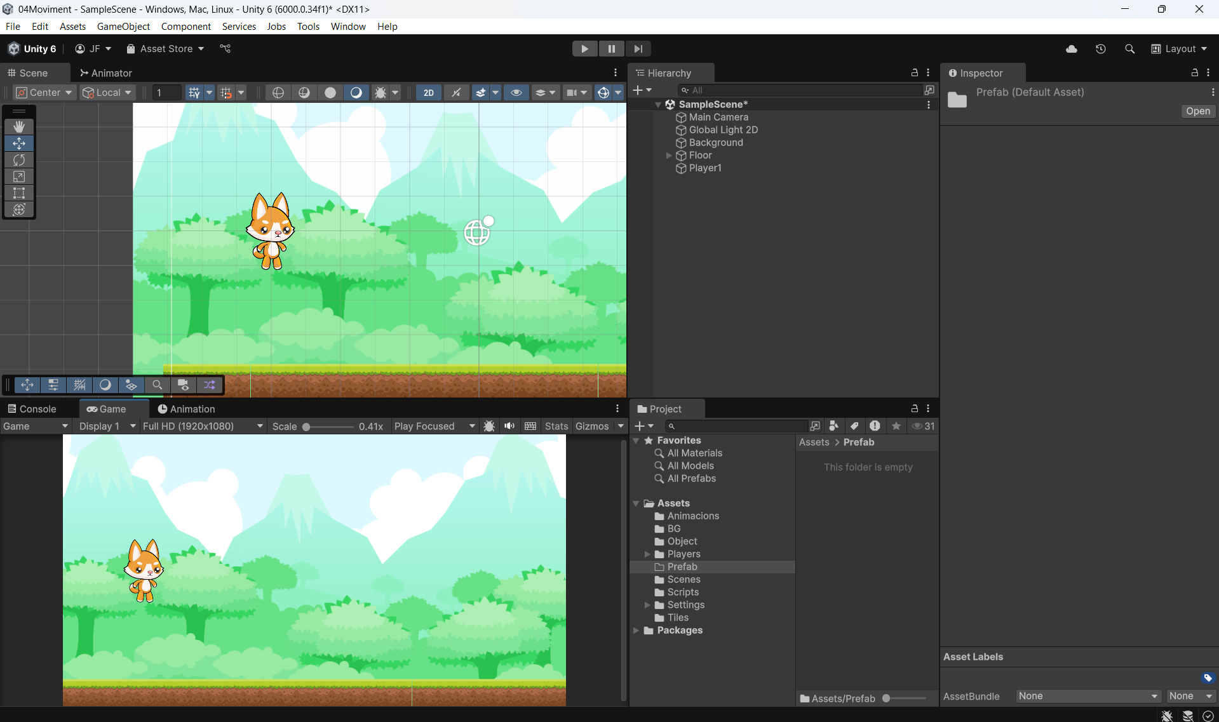1219x722 pixels.
Task: Open the Undo History icon
Action: [1101, 49]
